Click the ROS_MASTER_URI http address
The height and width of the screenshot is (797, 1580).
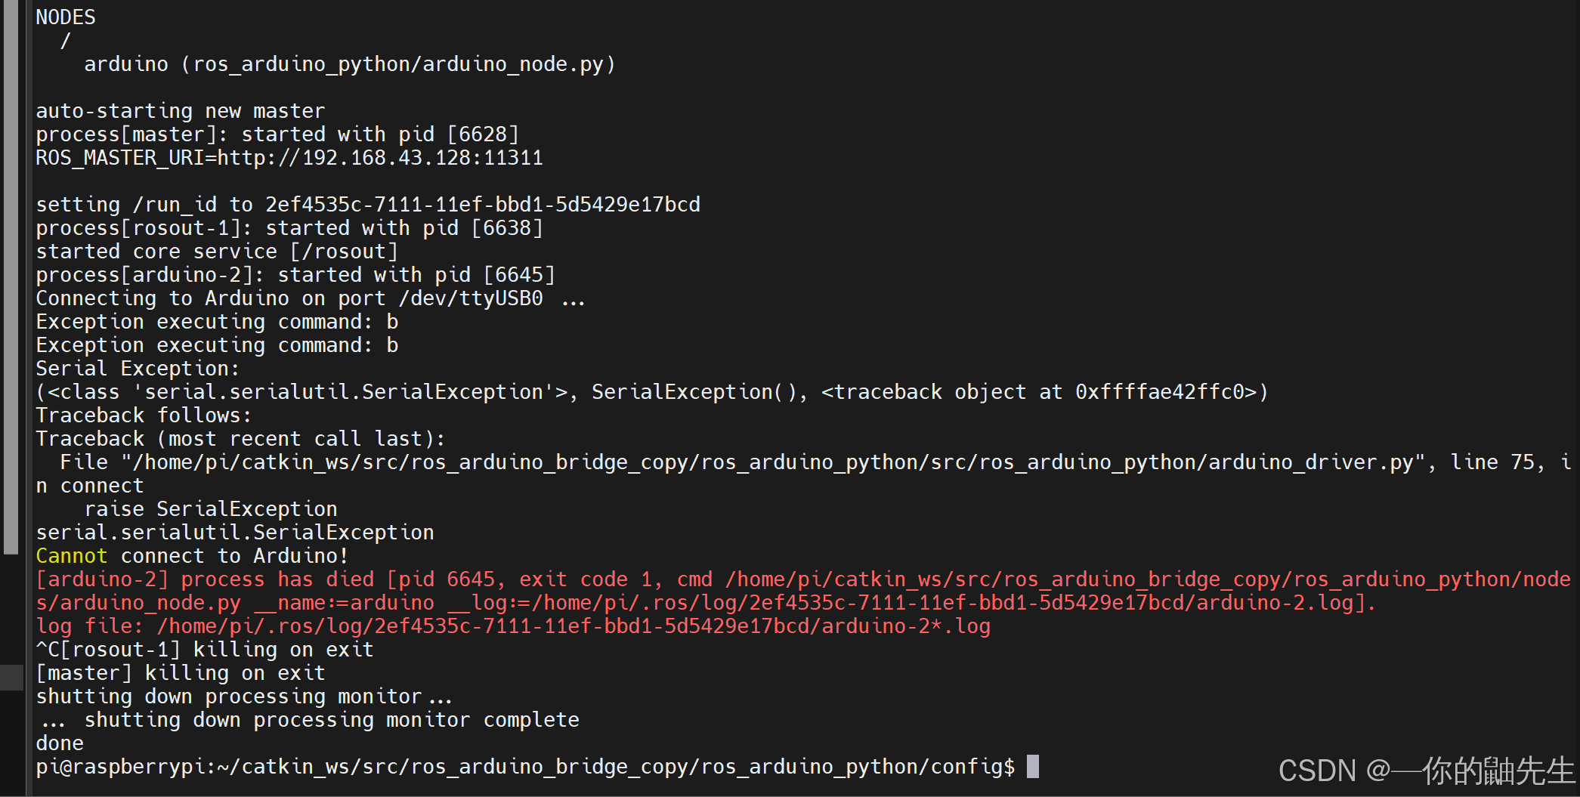[380, 157]
